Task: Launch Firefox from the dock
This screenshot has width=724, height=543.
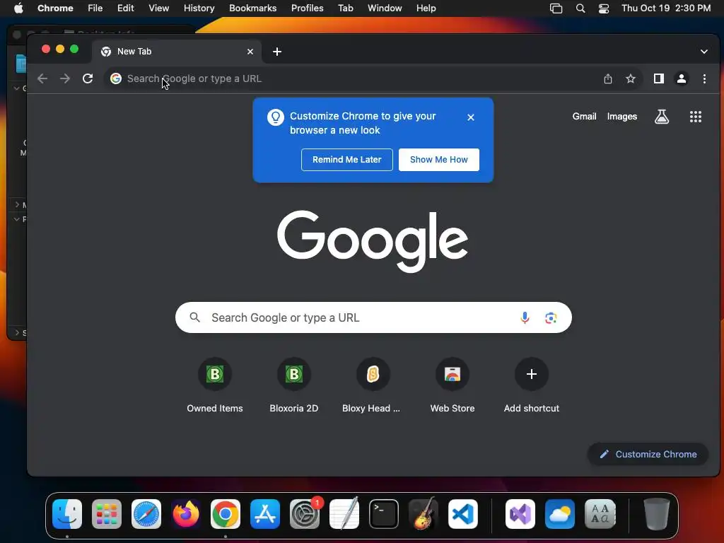Action: (x=186, y=514)
